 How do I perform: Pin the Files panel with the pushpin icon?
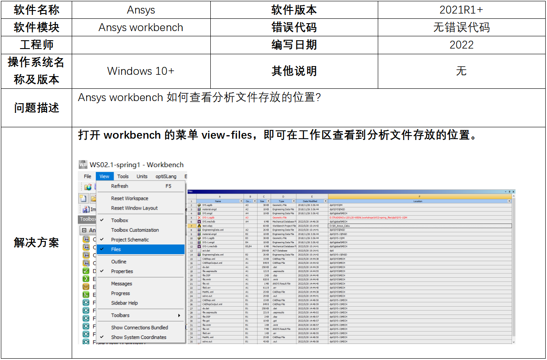point(509,192)
